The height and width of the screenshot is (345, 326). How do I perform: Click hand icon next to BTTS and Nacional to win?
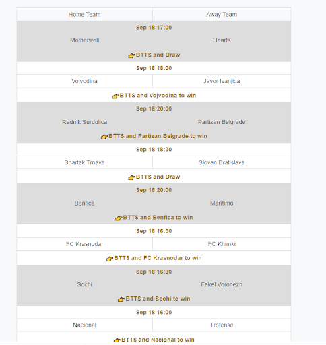[x=117, y=340]
